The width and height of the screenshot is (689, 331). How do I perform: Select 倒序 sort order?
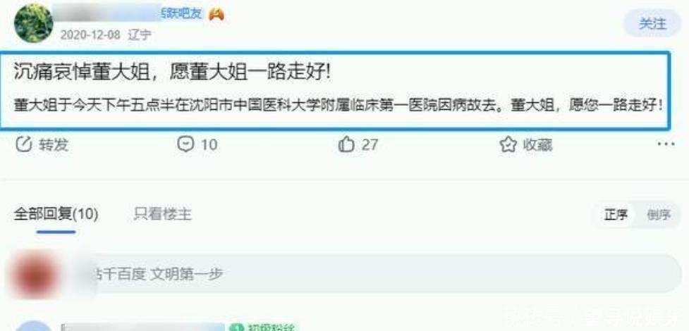point(659,215)
